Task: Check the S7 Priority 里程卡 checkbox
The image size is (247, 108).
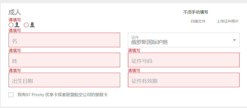Action: 11,95
